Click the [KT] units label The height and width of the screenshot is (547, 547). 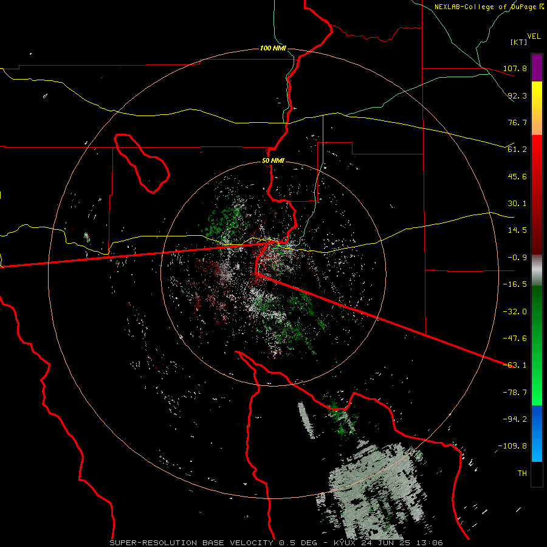[518, 42]
